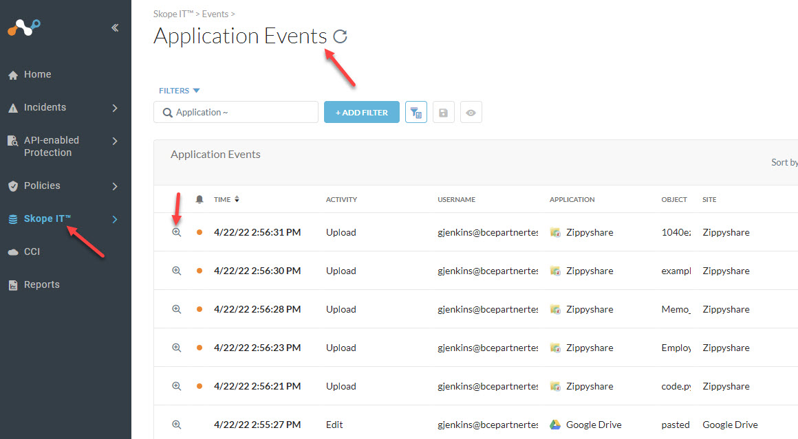
Task: Open the filter list icon button
Action: [x=416, y=112]
